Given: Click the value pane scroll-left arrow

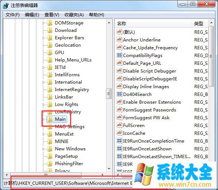Looking at the screenshot, I should coord(118,174).
